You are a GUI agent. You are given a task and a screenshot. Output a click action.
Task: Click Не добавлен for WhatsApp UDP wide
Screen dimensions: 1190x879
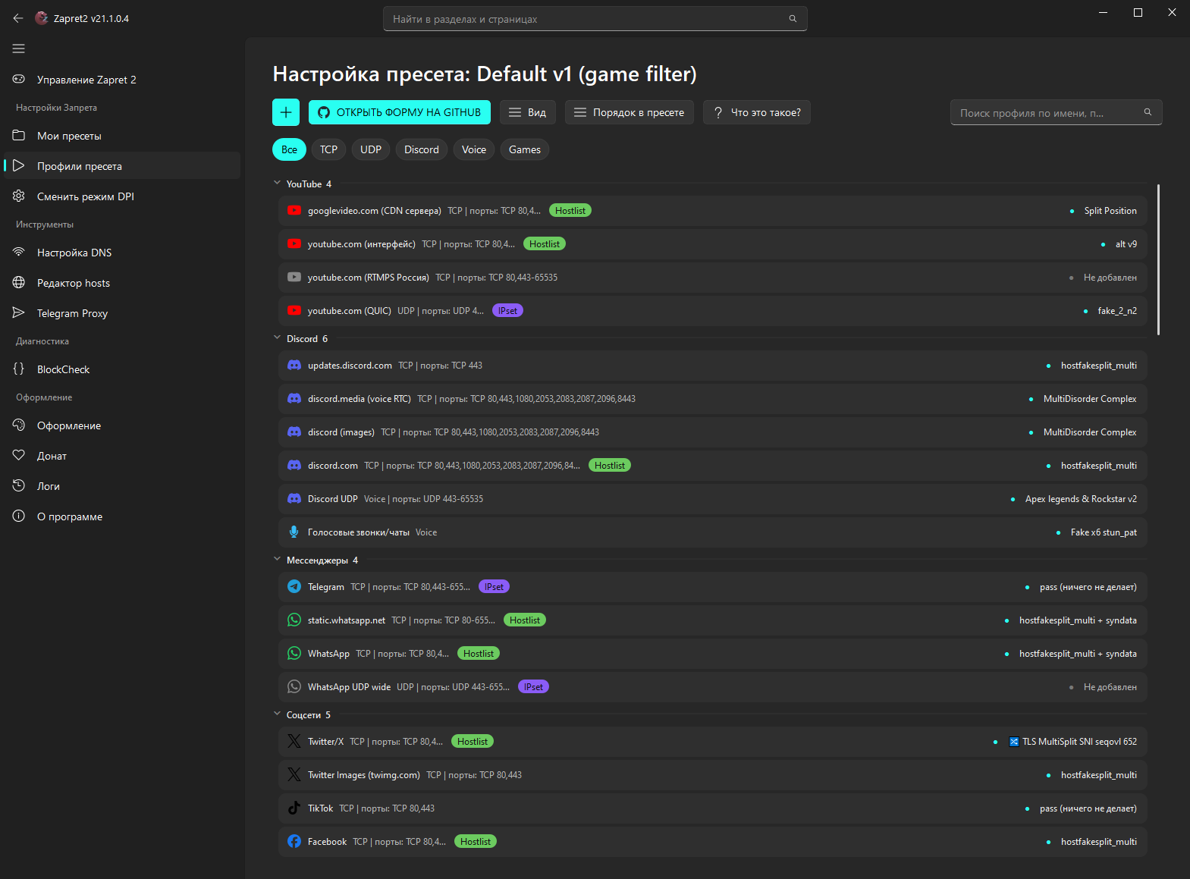point(1110,687)
